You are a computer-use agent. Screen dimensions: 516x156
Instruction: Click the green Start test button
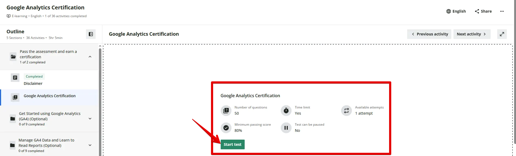pyautogui.click(x=233, y=144)
